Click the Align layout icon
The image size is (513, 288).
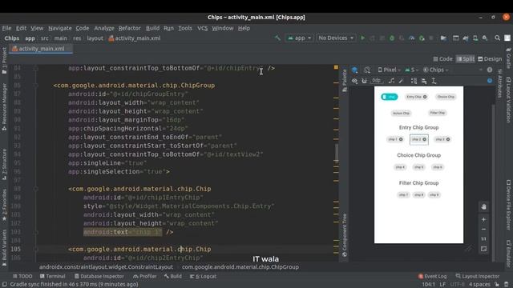pyautogui.click(x=424, y=81)
